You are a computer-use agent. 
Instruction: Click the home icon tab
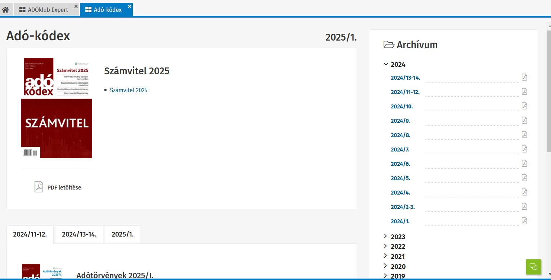coord(5,10)
